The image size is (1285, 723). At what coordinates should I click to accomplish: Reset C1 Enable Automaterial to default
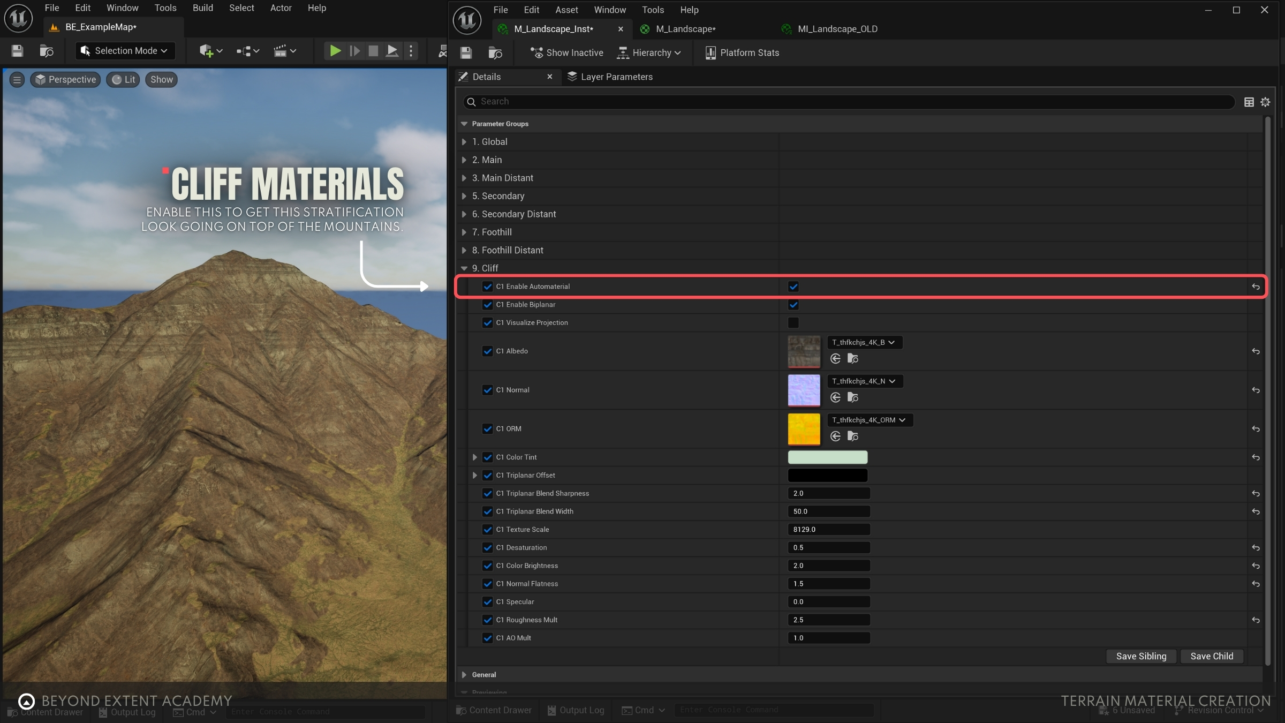[x=1256, y=287]
